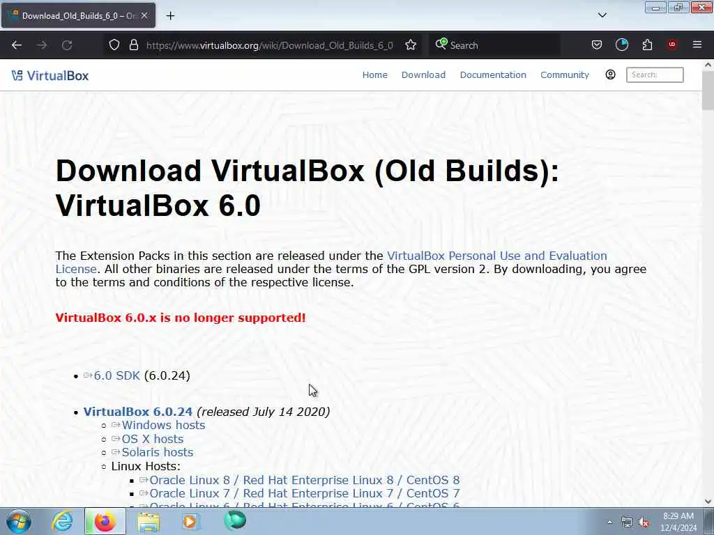Open the Save to Pocket icon
Screen dimensions: 714x535
(597, 45)
